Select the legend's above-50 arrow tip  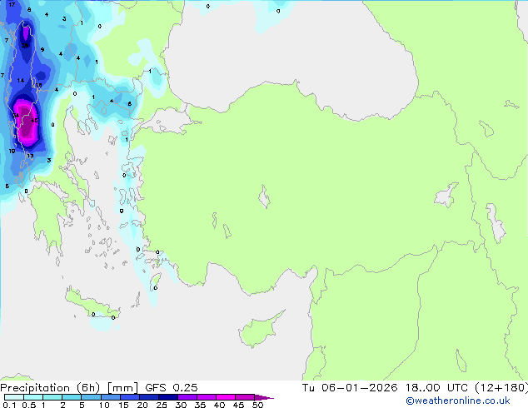pos(264,397)
